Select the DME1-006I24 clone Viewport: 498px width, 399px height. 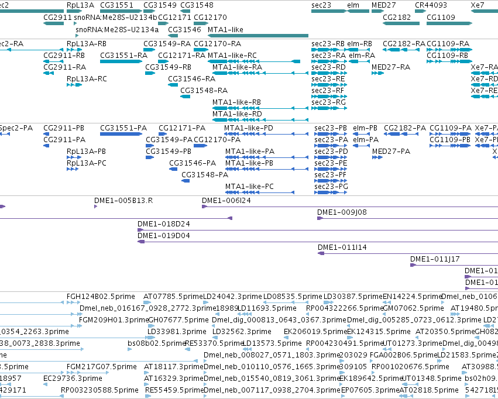350,207
